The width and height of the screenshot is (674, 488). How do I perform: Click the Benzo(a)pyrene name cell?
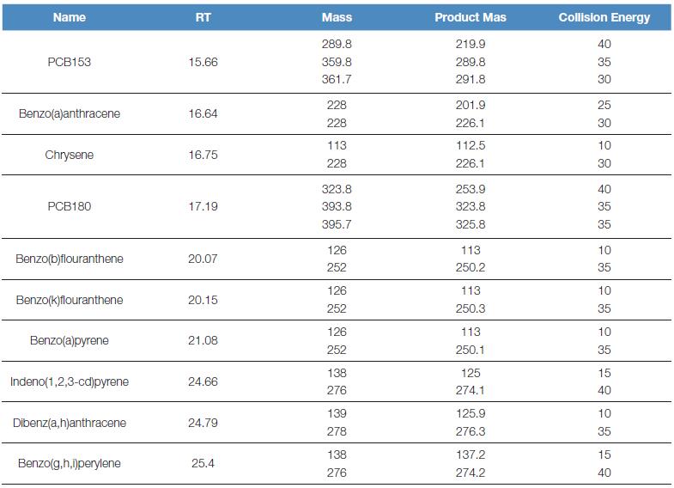(x=70, y=340)
